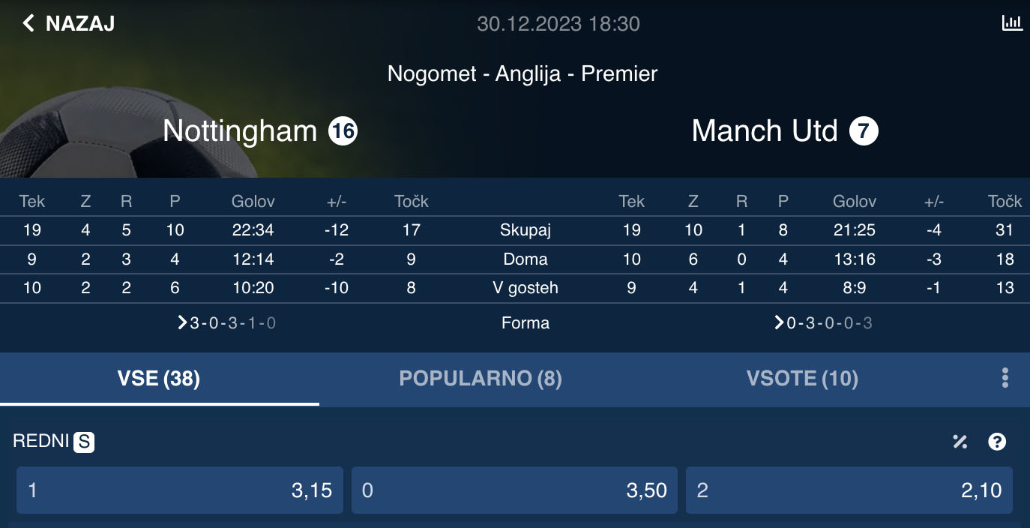Image resolution: width=1030 pixels, height=528 pixels.
Task: Go back using the NAZAJ link
Action: pyautogui.click(x=79, y=23)
